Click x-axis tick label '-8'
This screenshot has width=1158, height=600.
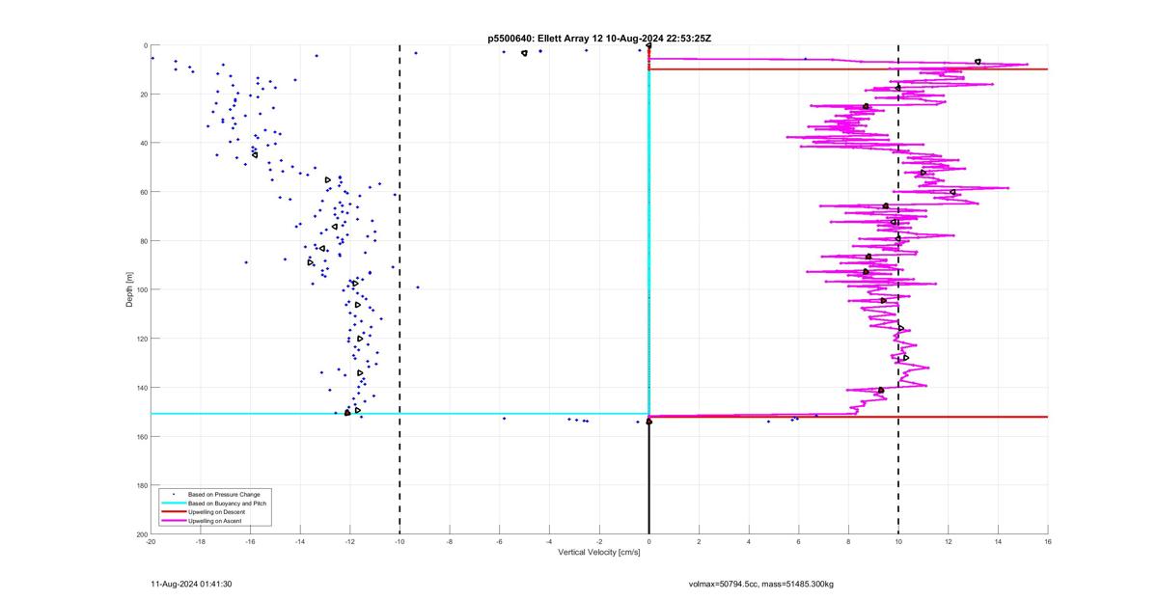pos(450,541)
